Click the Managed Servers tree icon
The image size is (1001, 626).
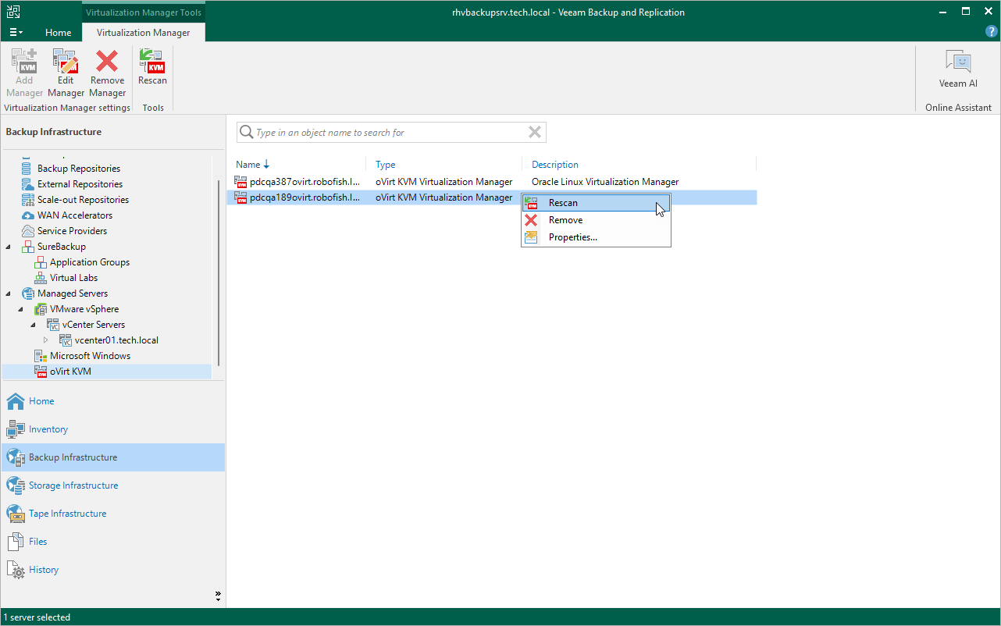pyautogui.click(x=28, y=293)
